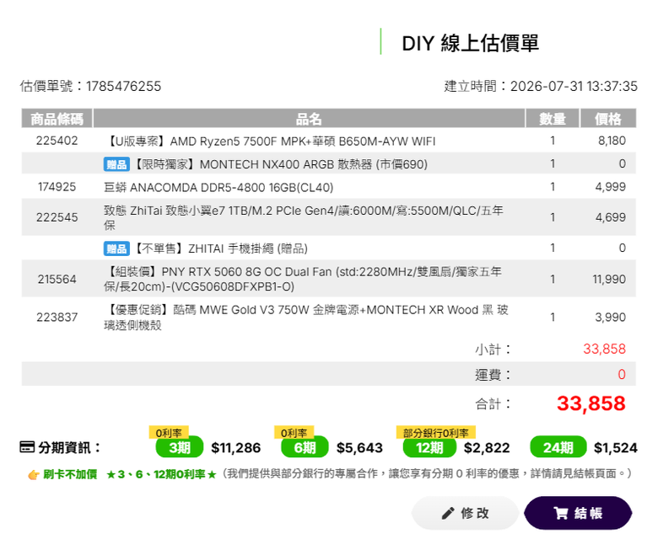Click the $5,643 installment amount
This screenshot has width=658, height=550.
[359, 448]
